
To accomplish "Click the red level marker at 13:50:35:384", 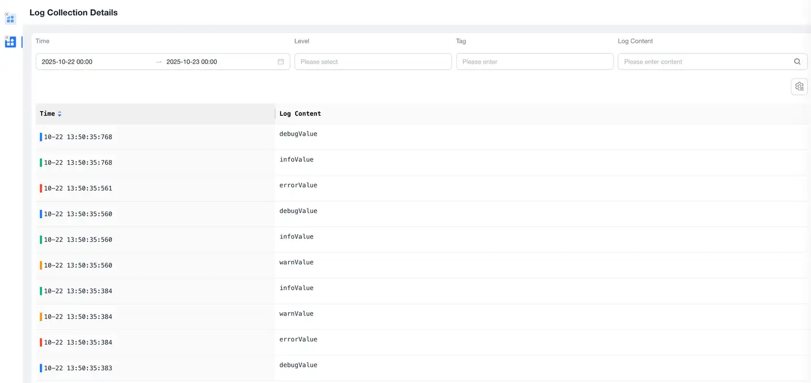I will click(41, 343).
